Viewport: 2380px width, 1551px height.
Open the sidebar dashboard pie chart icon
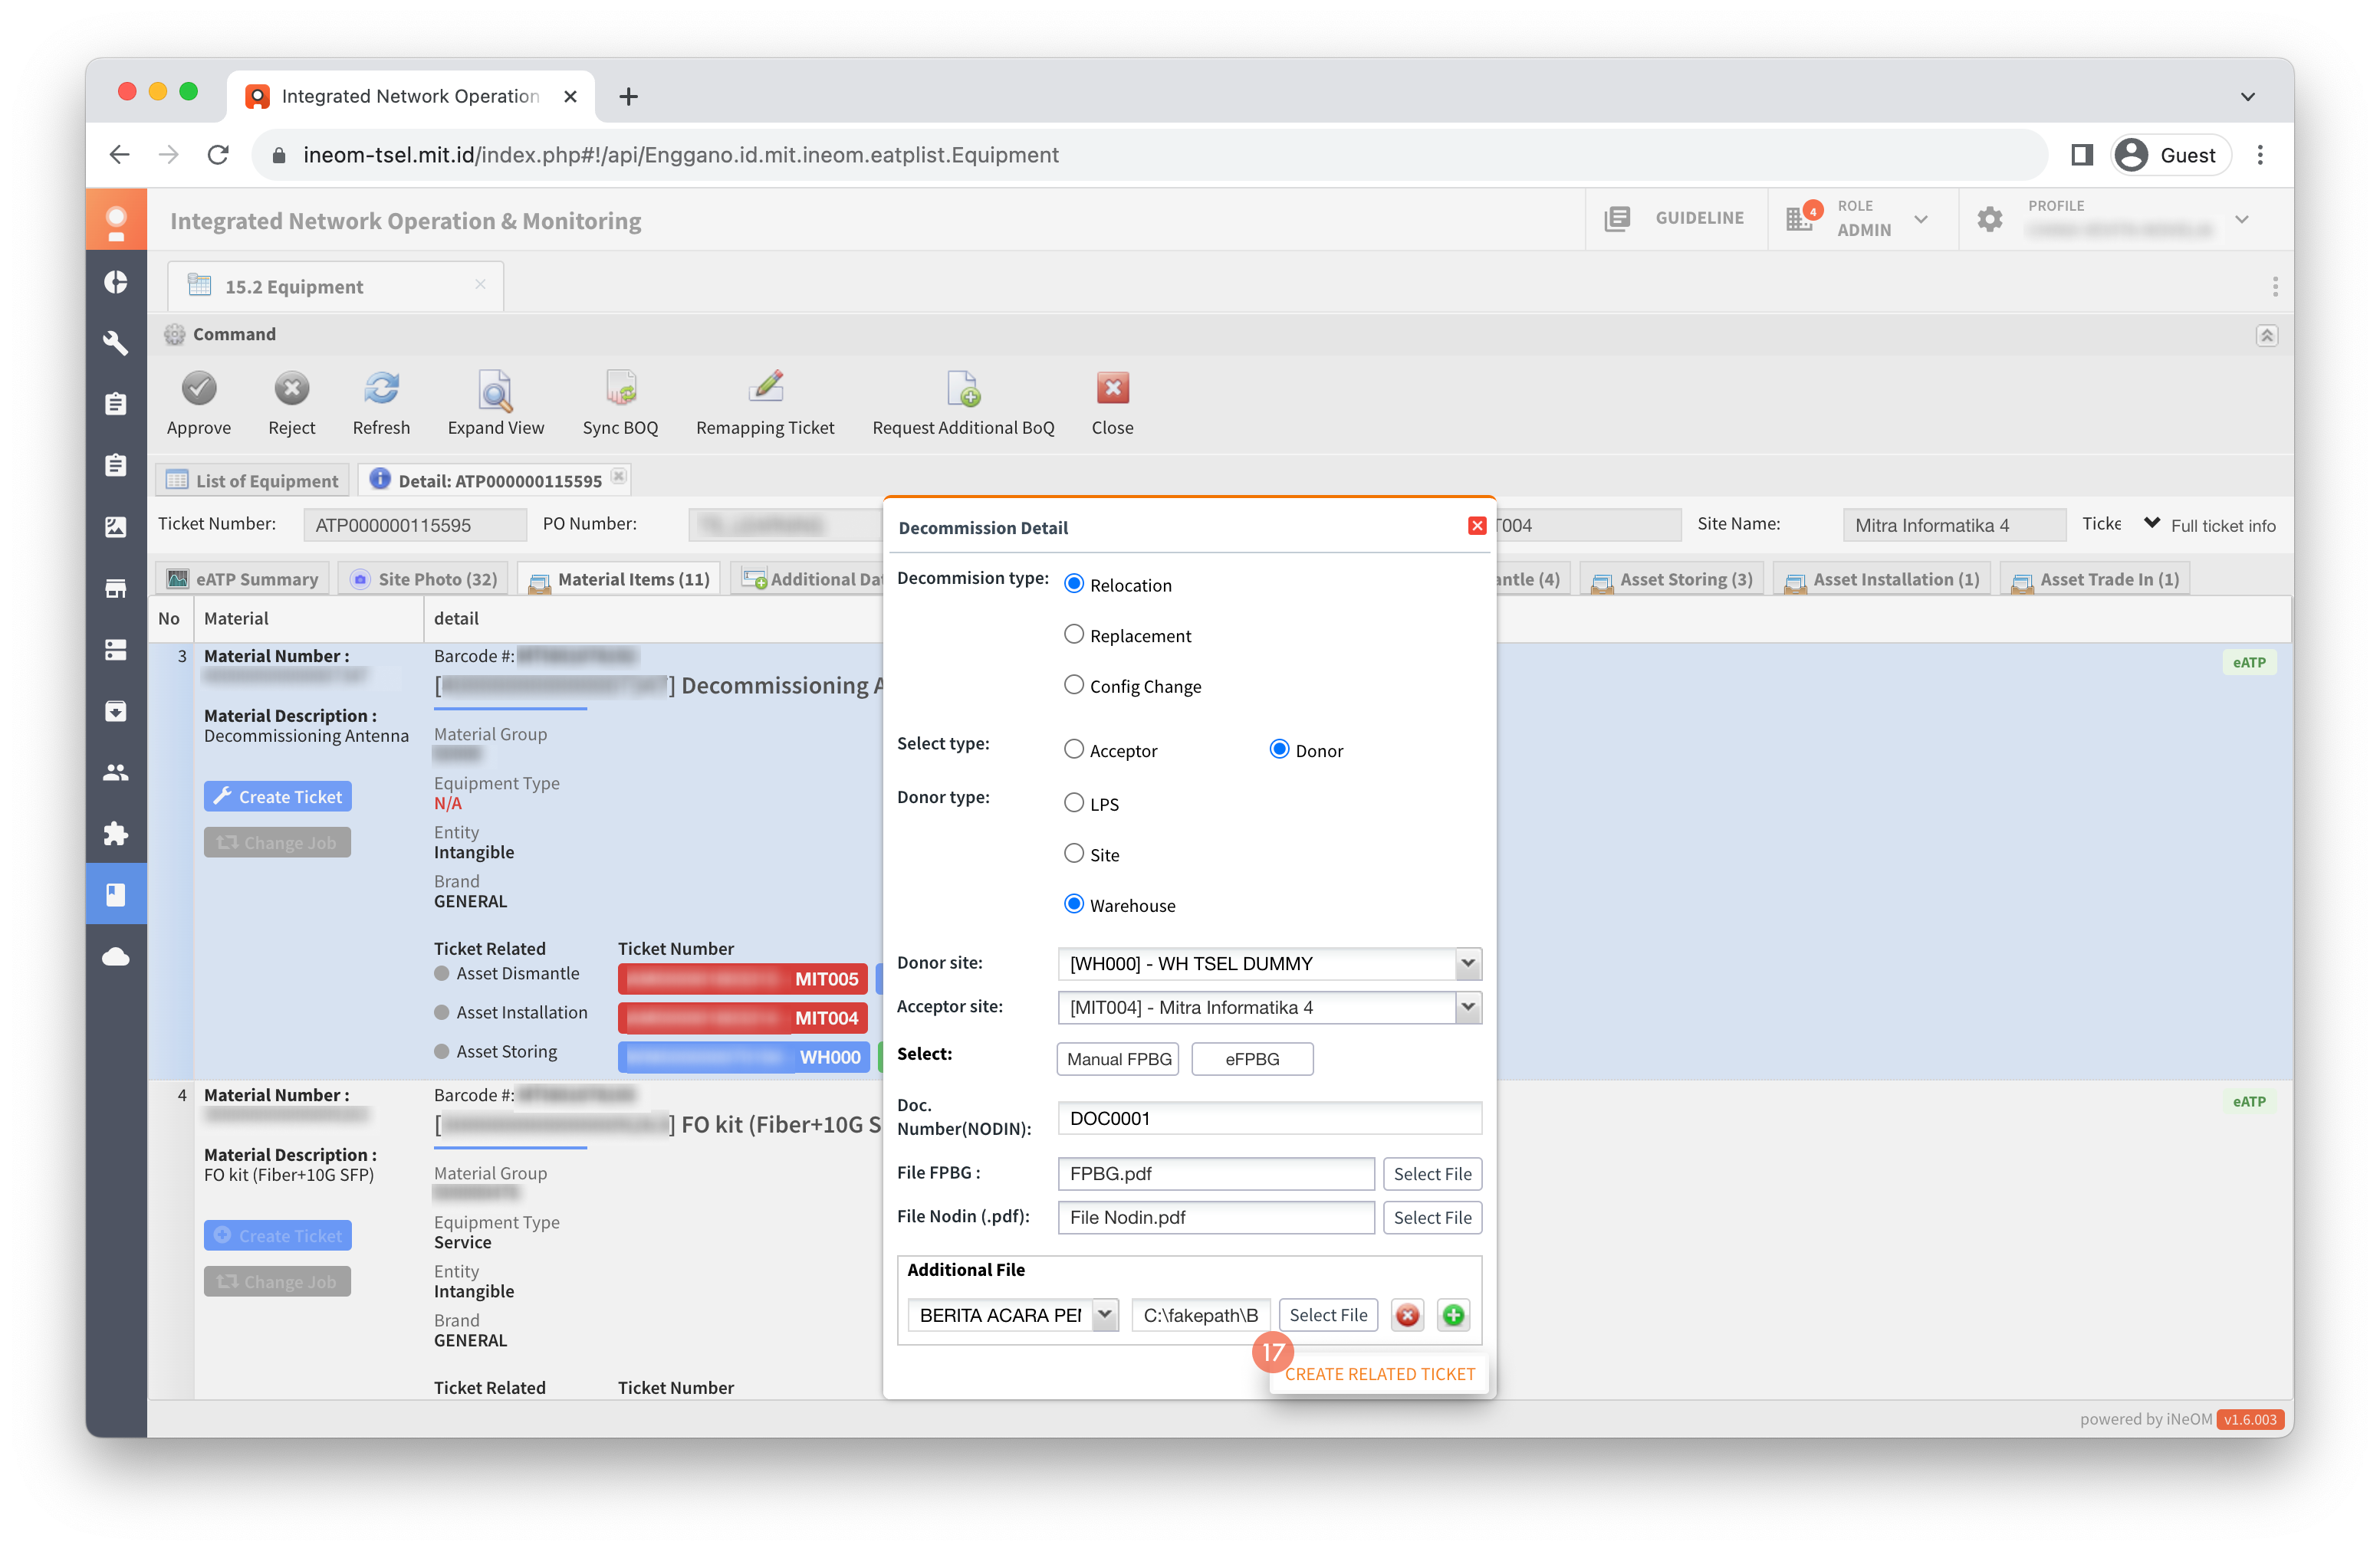tap(116, 282)
